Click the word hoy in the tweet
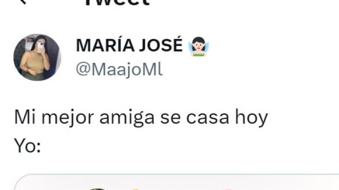Image resolution: width=339 pixels, height=190 pixels. (251, 119)
